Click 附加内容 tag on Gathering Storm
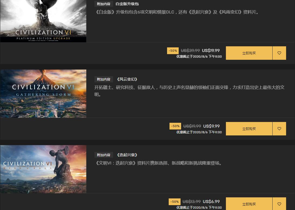Screen dimensions: 295x210 pos(104,79)
